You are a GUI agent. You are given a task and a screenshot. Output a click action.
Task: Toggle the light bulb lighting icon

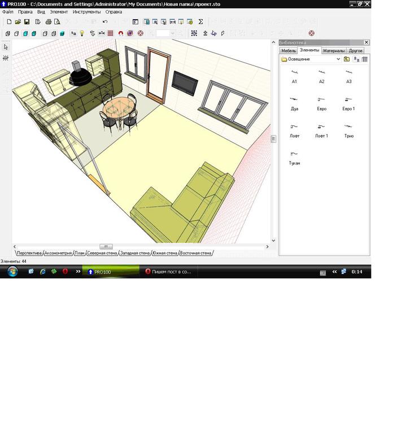[82, 33]
